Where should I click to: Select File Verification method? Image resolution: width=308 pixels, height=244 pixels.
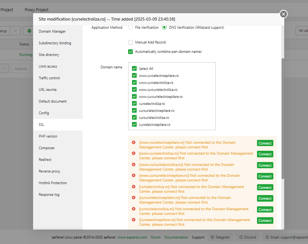point(130,28)
